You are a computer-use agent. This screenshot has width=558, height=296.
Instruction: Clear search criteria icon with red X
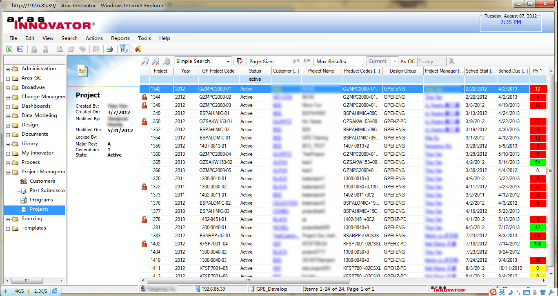pos(156,62)
